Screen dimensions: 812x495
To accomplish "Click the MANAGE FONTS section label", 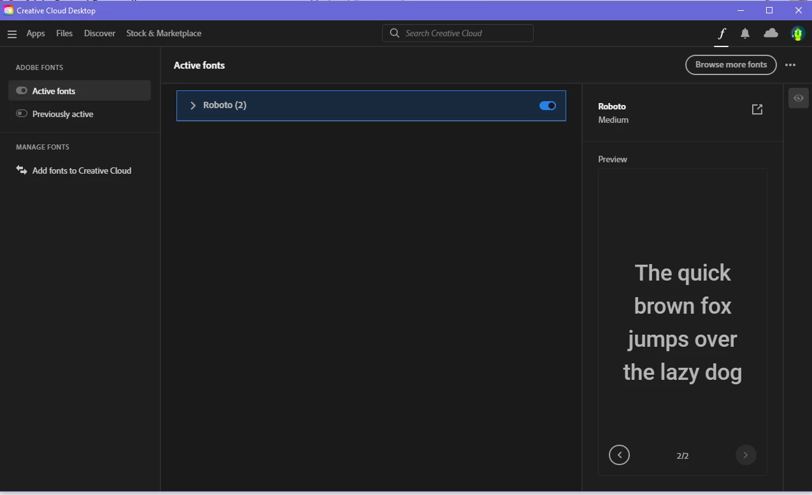I will [43, 147].
